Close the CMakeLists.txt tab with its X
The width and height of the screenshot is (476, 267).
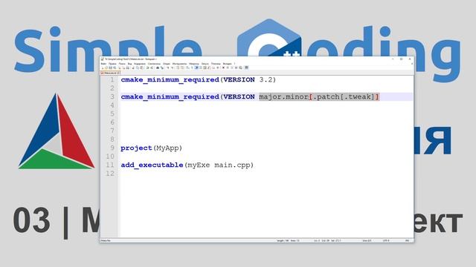pos(118,73)
